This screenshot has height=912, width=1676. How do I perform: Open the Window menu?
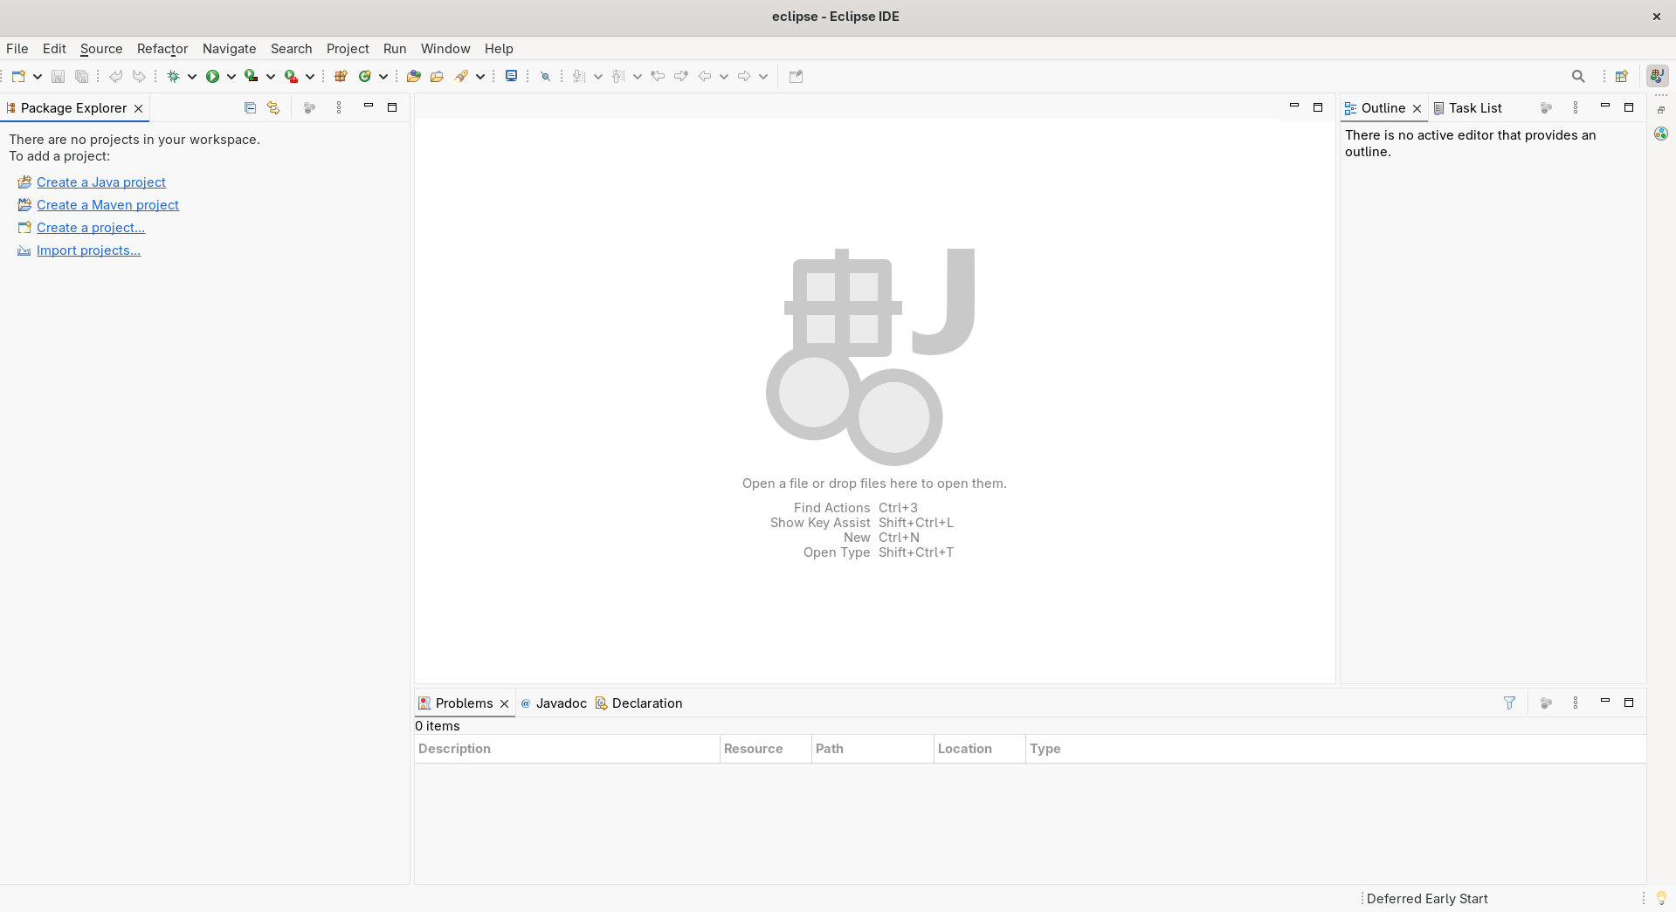tap(445, 49)
